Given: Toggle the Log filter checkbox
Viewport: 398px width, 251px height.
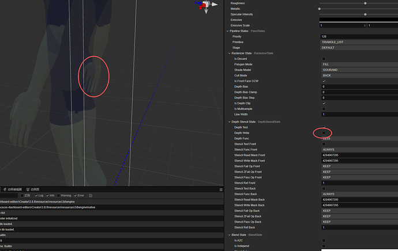Looking at the screenshot, I should [36, 196].
